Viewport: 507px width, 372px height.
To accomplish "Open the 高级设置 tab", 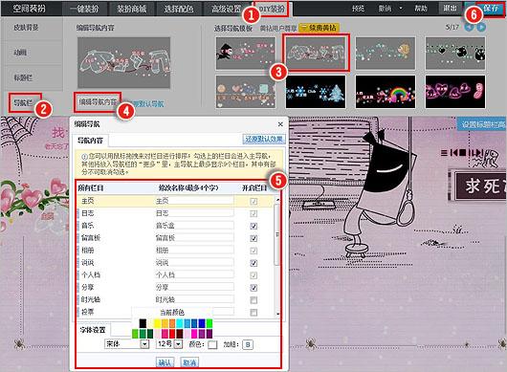I will [x=226, y=9].
